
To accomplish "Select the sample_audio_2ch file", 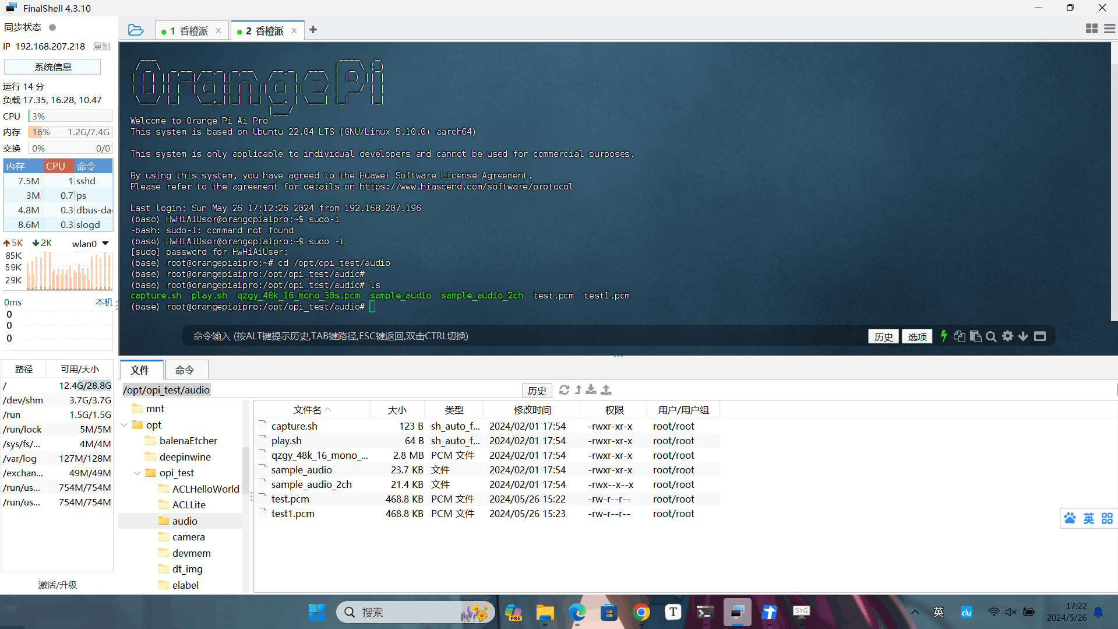I will coord(311,484).
